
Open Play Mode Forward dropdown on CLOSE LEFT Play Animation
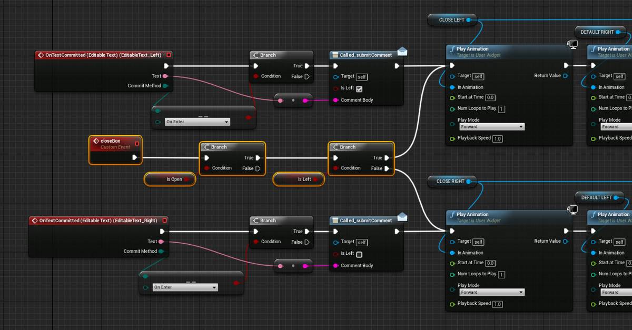(x=491, y=127)
